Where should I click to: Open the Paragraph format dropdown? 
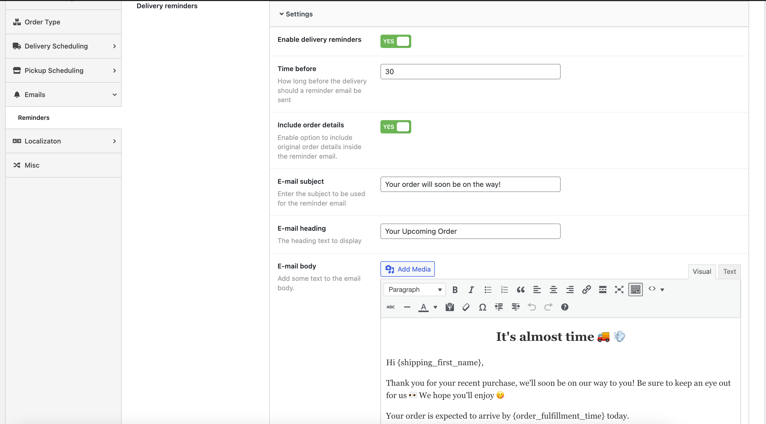point(414,290)
